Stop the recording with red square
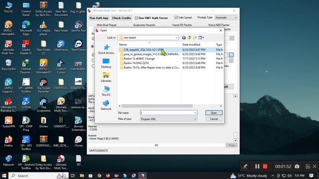Image resolution: width=319 pixels, height=179 pixels. tap(265, 167)
